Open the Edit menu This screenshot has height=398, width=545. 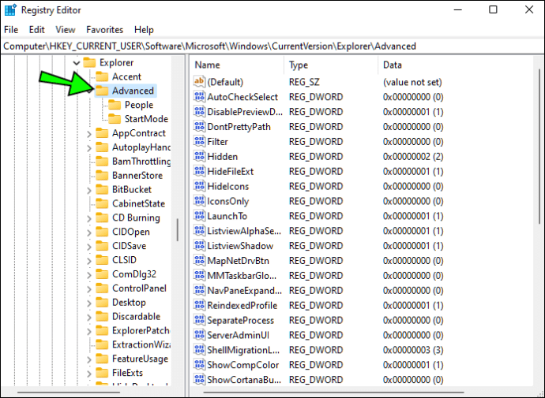coord(37,30)
